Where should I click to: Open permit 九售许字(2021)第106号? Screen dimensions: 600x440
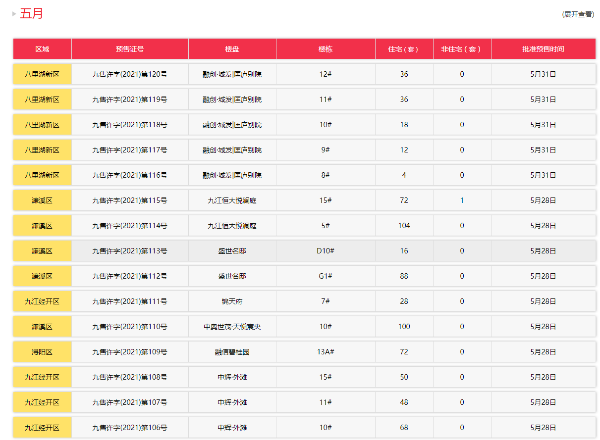pyautogui.click(x=130, y=428)
